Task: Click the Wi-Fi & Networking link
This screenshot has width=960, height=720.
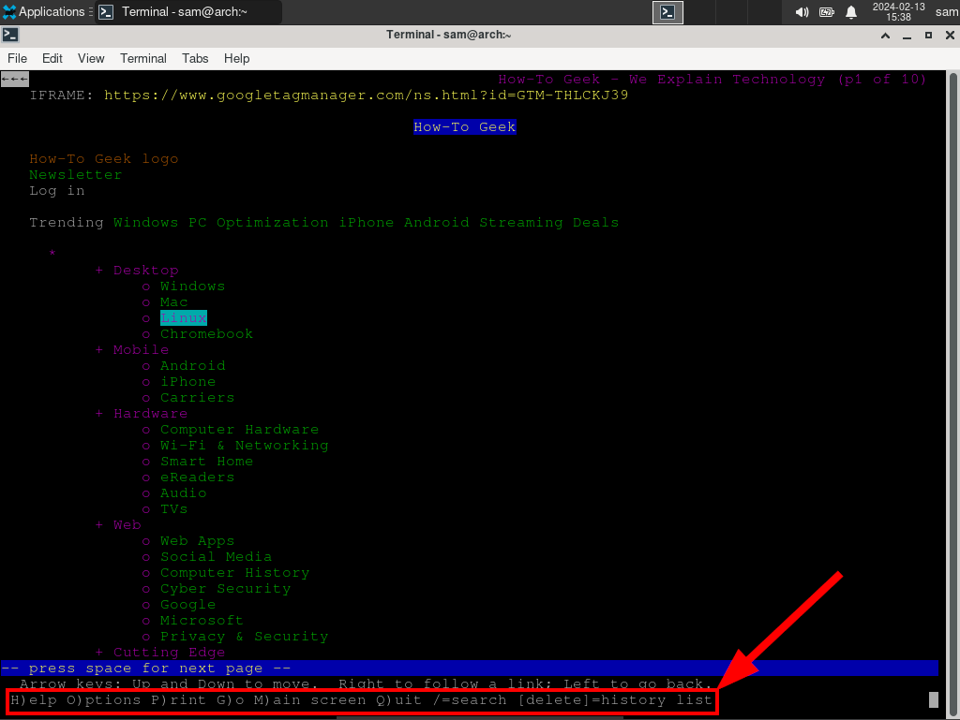Action: pos(245,446)
